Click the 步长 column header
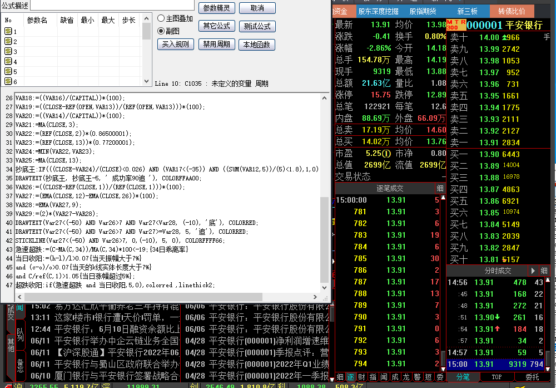556x388 pixels. (x=129, y=20)
